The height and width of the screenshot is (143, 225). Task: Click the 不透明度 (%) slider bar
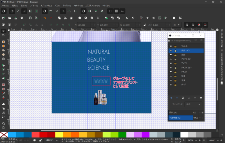pyautogui.click(x=181, y=118)
